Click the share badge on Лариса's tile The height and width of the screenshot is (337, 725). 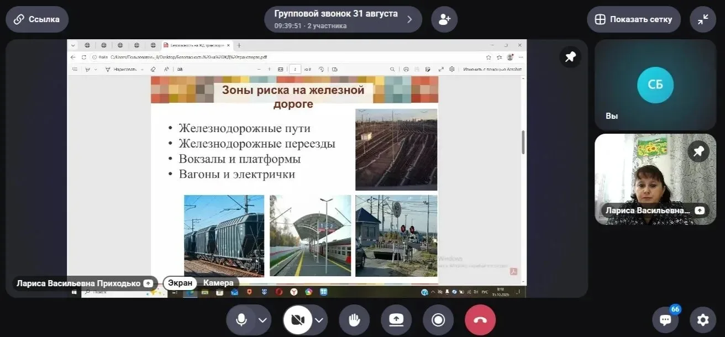coord(700,210)
